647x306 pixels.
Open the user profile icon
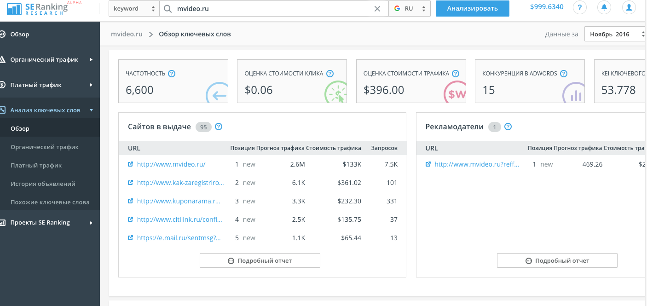click(x=628, y=8)
